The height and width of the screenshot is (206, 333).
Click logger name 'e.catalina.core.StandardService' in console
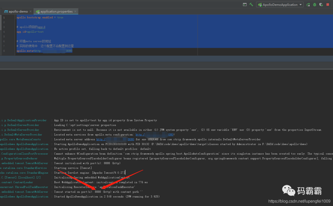(x=23, y=168)
